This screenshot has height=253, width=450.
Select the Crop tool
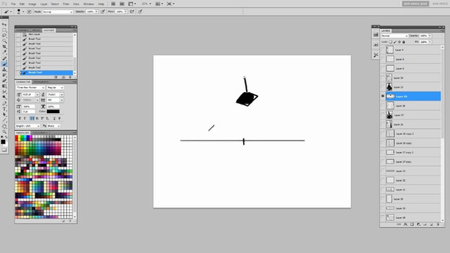coord(4,47)
